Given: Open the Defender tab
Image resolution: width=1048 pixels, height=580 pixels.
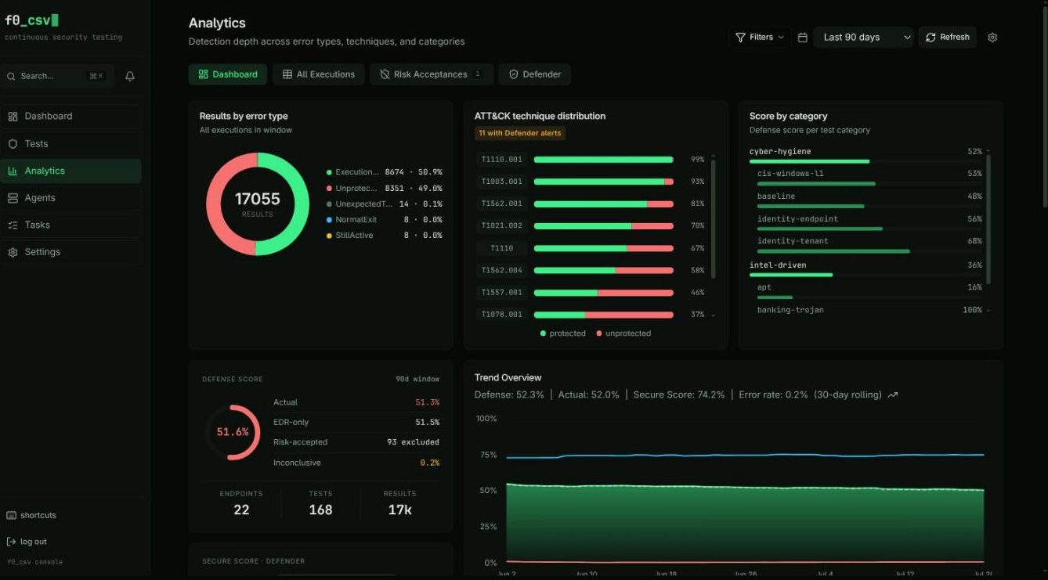Looking at the screenshot, I should (535, 74).
